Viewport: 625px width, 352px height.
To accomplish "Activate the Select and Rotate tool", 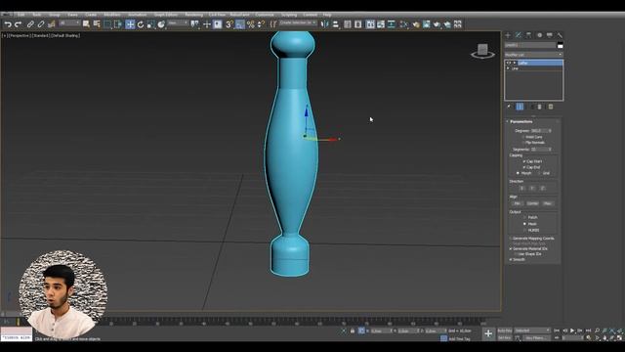I will [141, 24].
